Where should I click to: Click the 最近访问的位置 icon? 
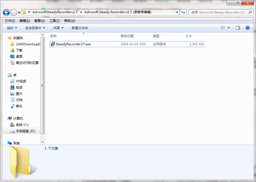[12, 63]
